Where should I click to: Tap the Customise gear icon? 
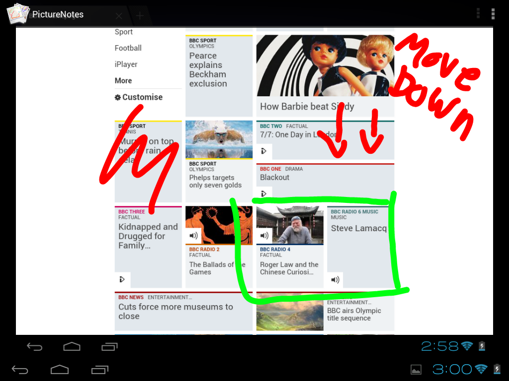coord(117,97)
